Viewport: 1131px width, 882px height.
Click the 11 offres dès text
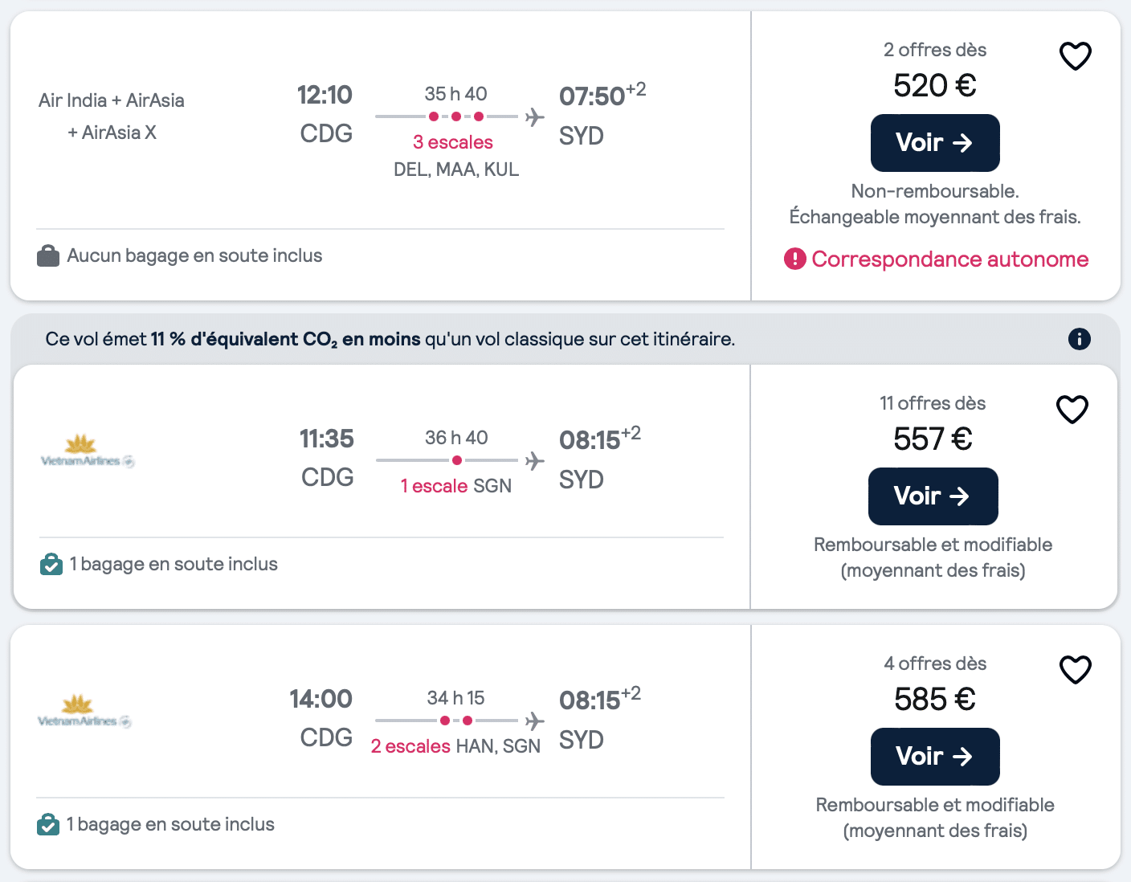point(933,403)
